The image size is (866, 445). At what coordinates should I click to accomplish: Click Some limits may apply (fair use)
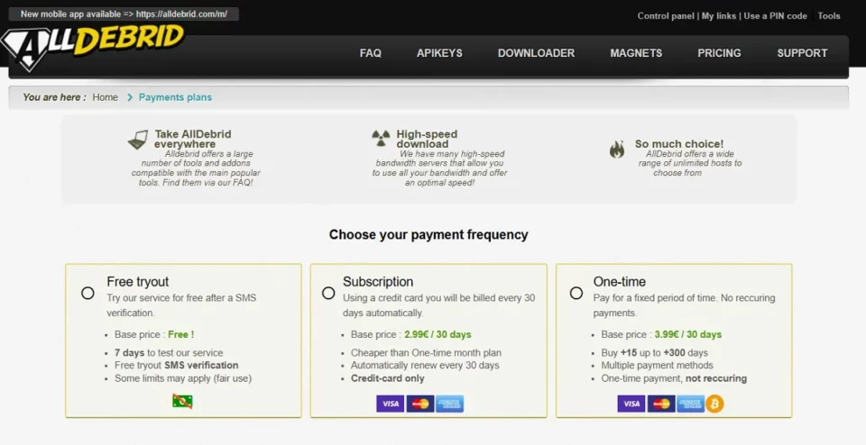click(x=183, y=378)
